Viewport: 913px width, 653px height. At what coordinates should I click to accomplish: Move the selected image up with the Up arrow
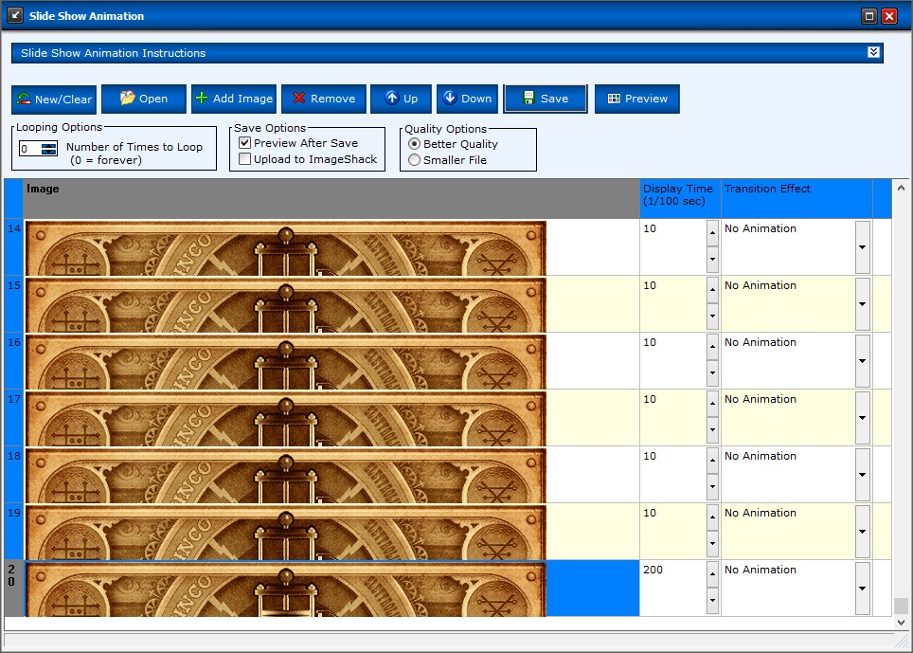point(390,99)
